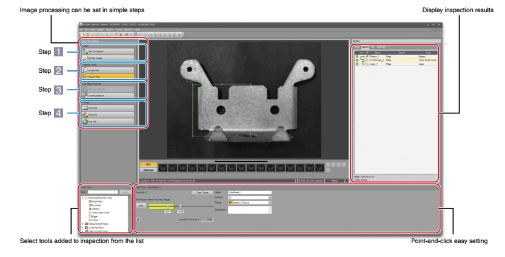Click the Train Colors button
This screenshot has height=257, width=505.
pyautogui.click(x=199, y=192)
